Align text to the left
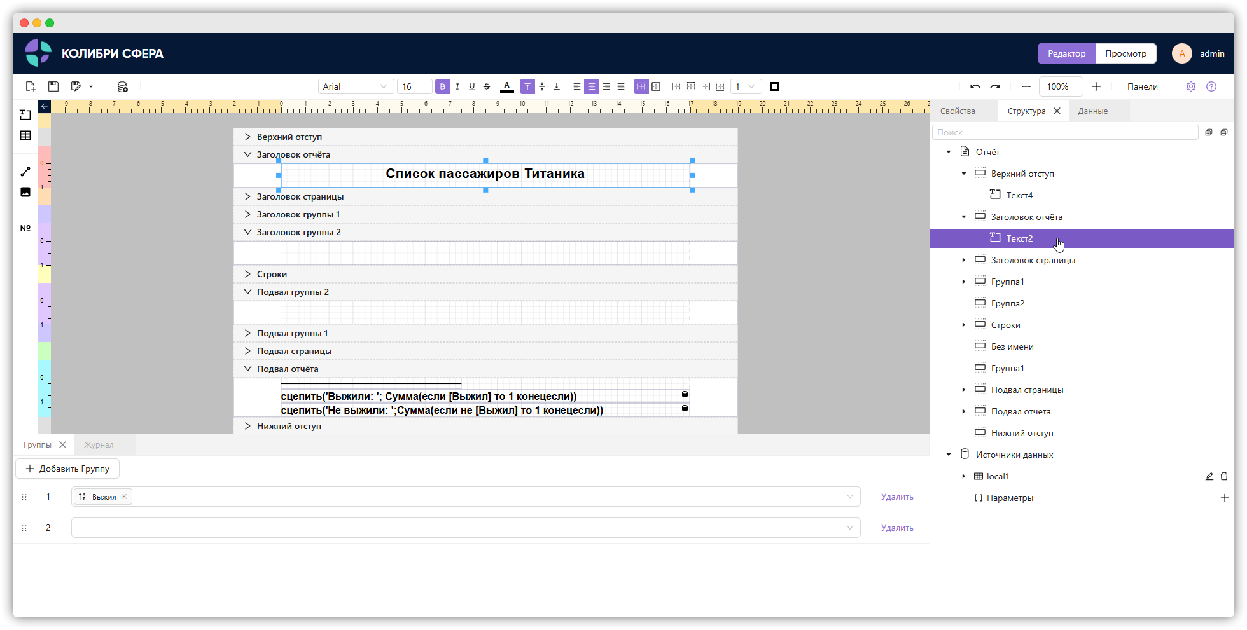The image size is (1247, 630). pyautogui.click(x=577, y=86)
